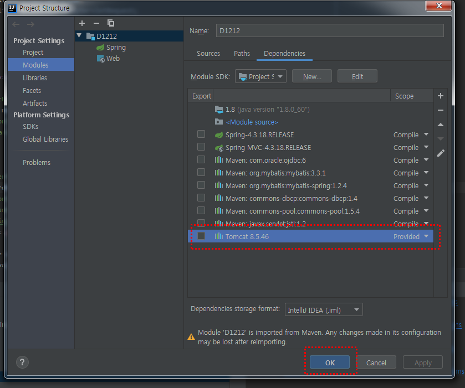Switch to the Paths tab

point(242,54)
